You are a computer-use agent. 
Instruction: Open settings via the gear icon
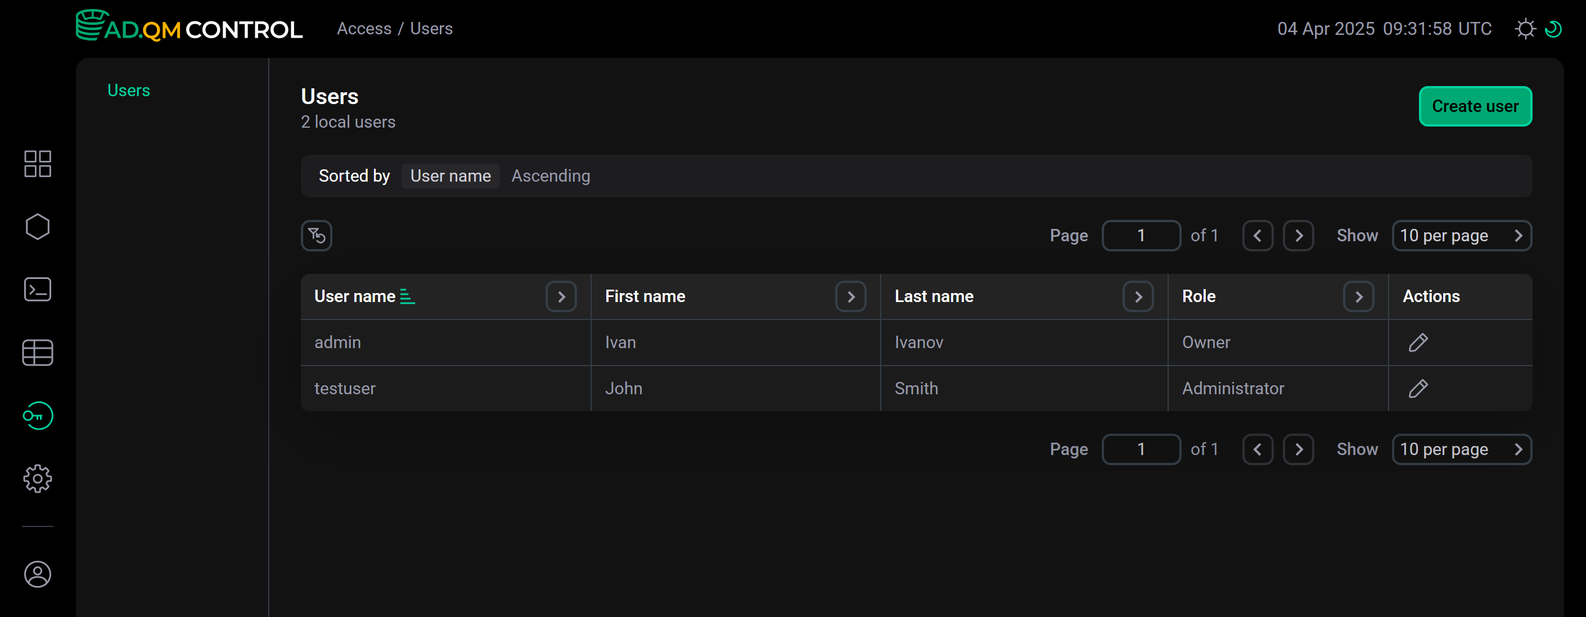pos(38,479)
